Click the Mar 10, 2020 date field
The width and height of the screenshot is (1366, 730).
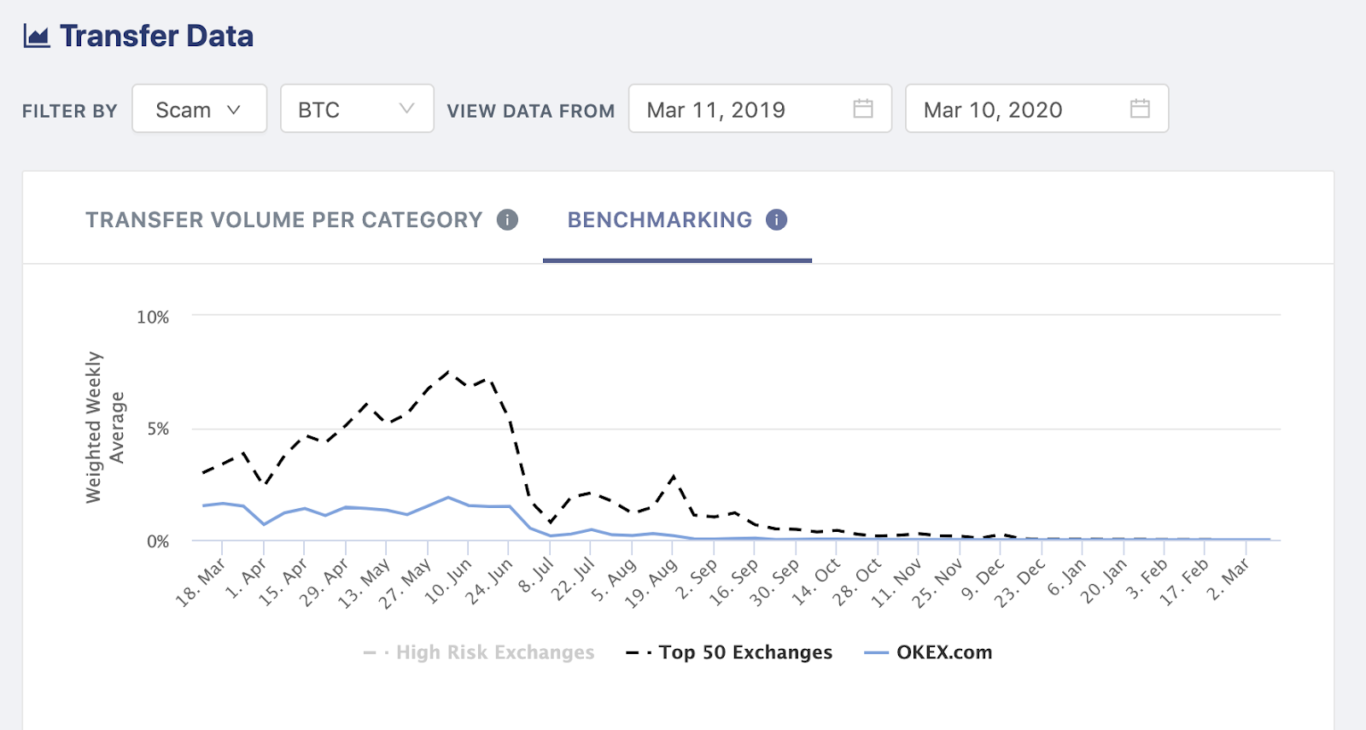[993, 109]
